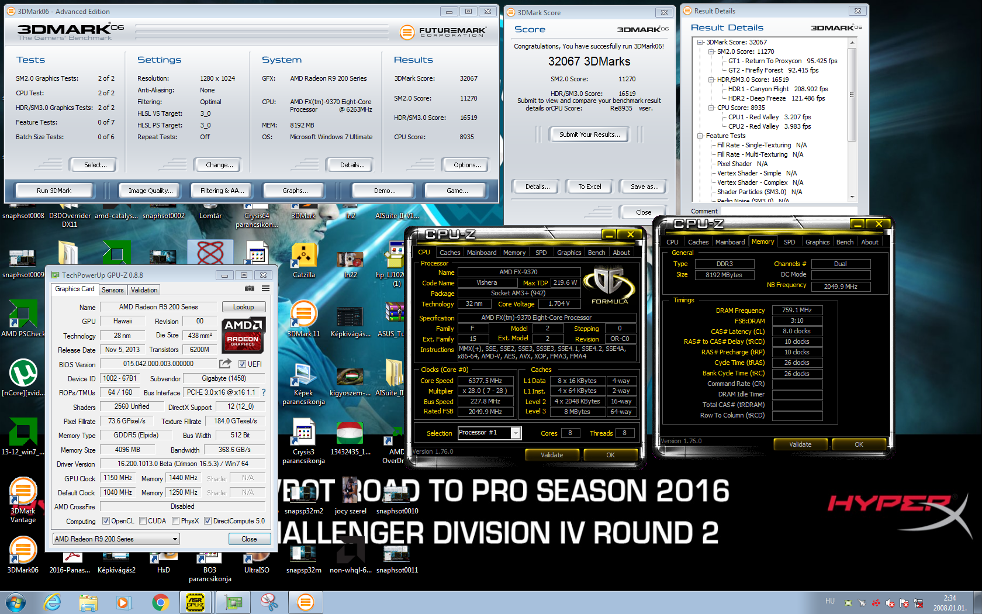Toggle the PhysX checkbox
982x614 pixels.
click(175, 521)
